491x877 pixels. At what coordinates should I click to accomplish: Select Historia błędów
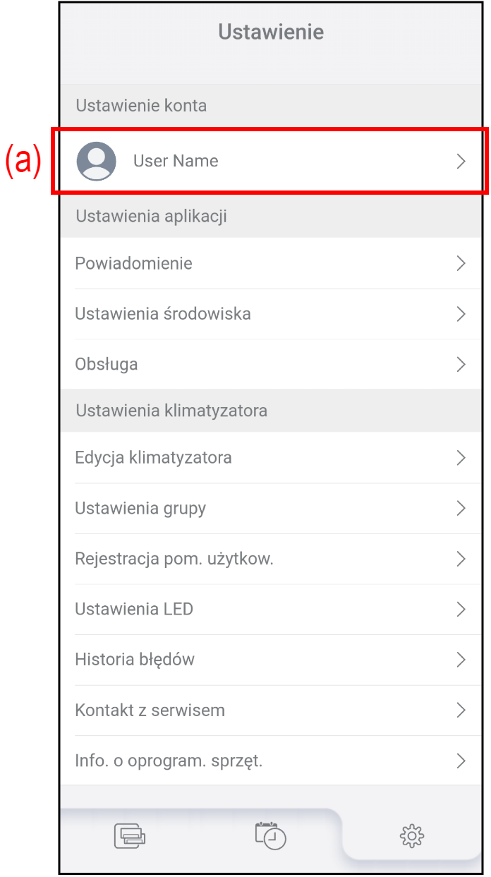click(135, 660)
